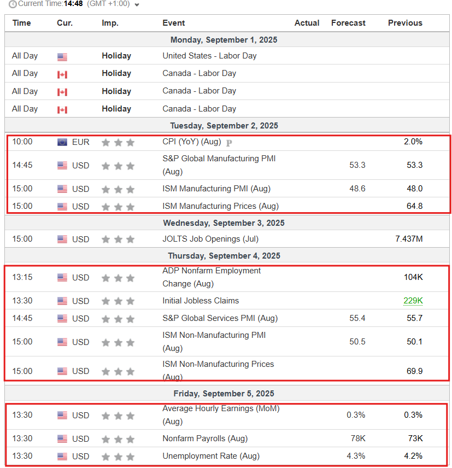Click the Euro flag icon next to EUR
Screen dimensions: 452x468
[62, 142]
